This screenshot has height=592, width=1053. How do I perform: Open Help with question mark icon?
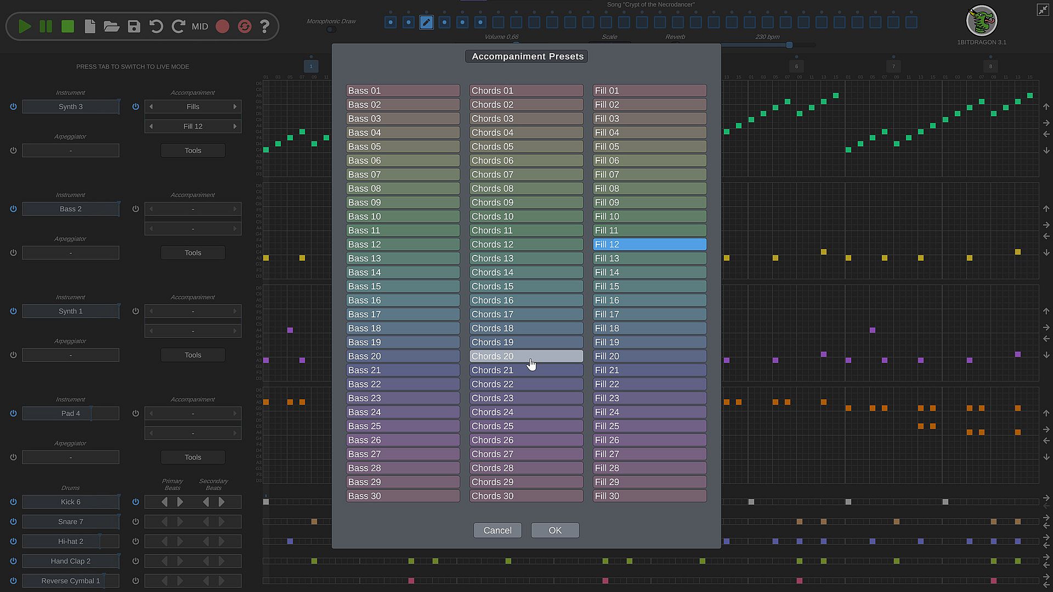265,26
